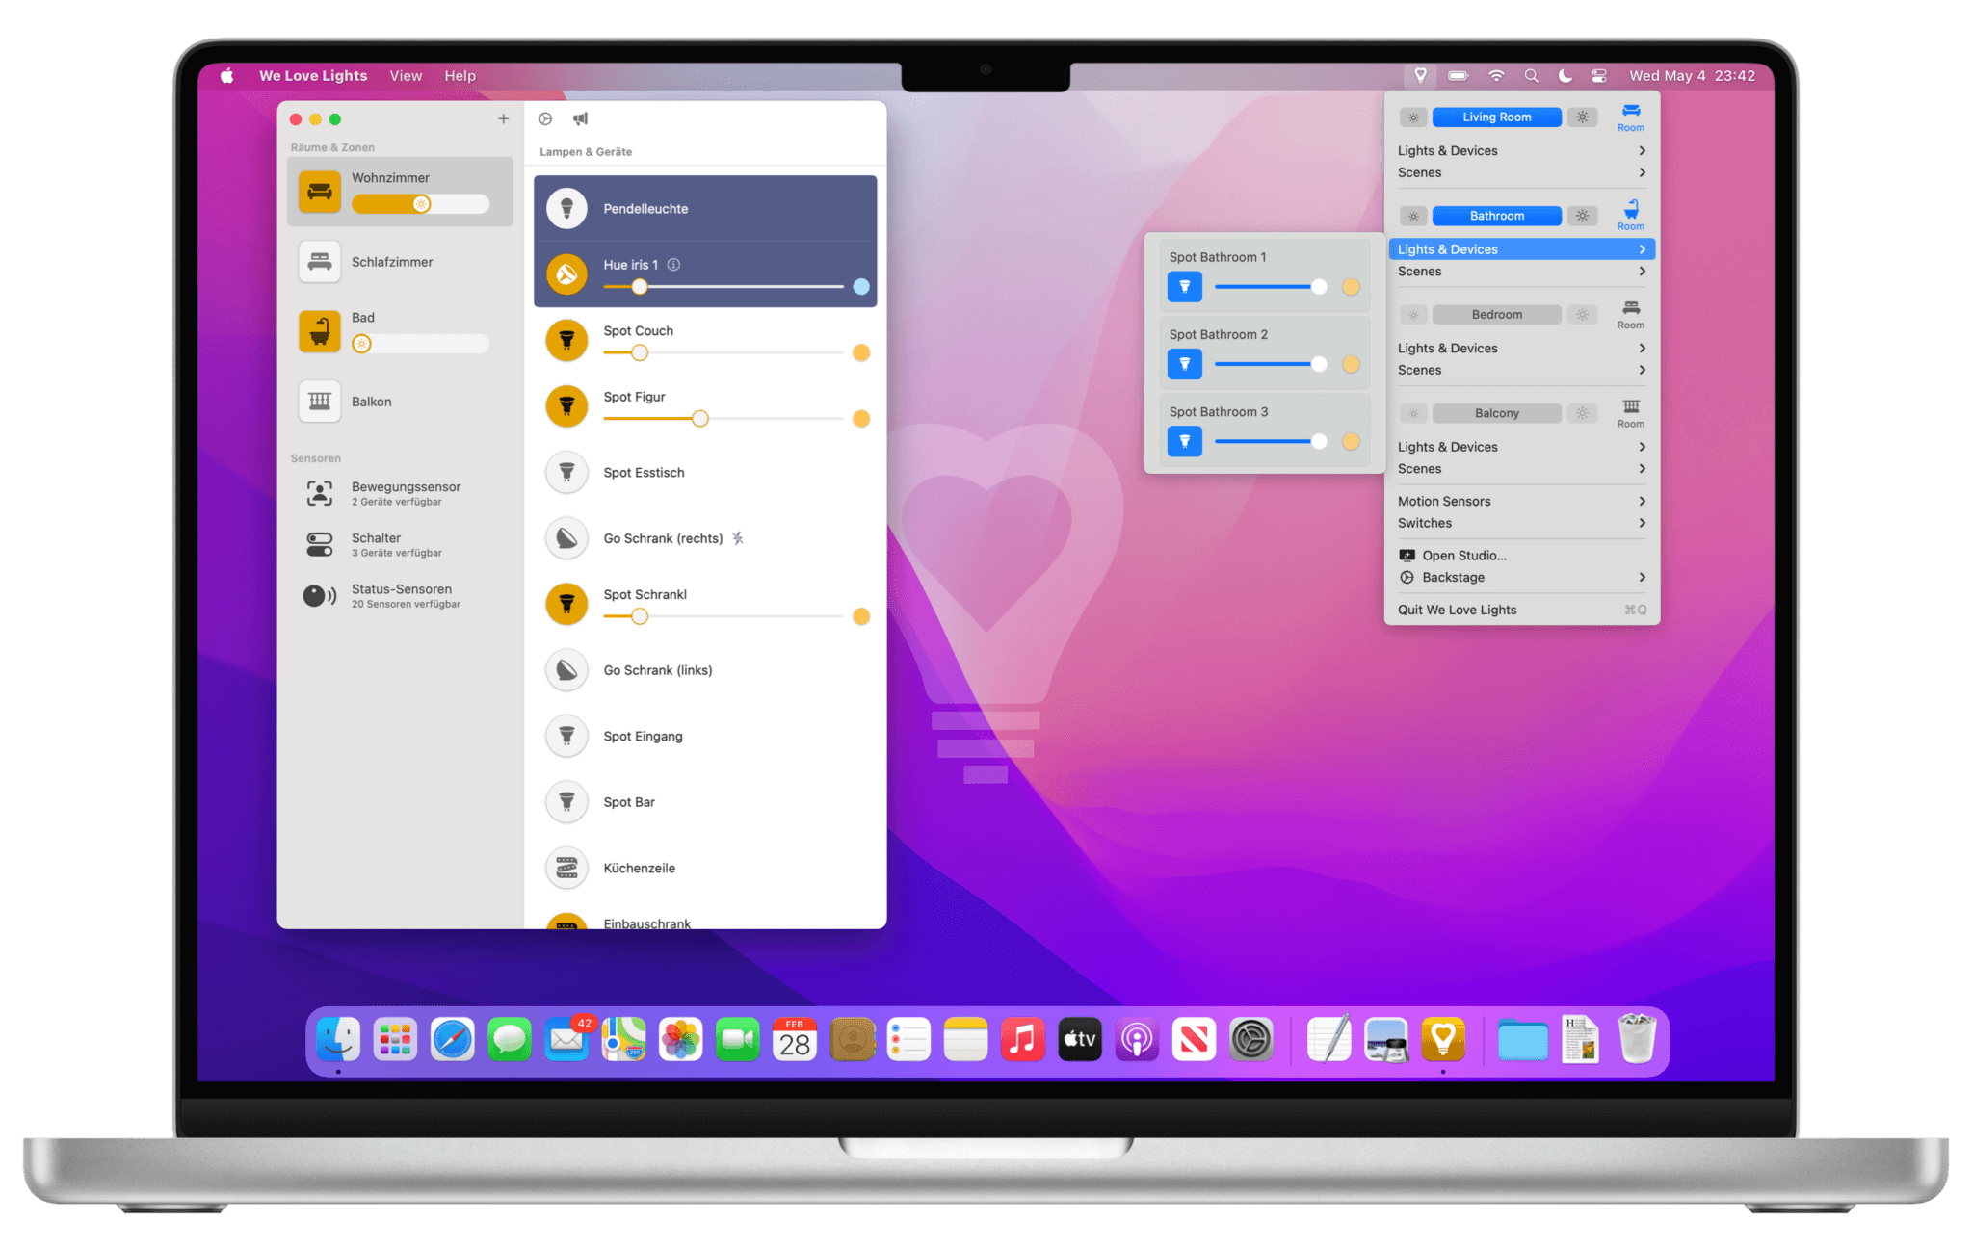Add a new room with plus button

503,118
